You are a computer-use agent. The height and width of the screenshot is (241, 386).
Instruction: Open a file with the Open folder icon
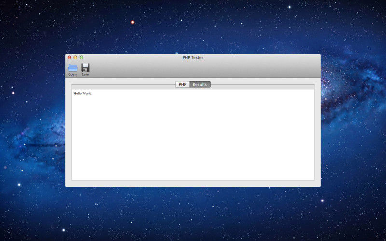(72, 69)
